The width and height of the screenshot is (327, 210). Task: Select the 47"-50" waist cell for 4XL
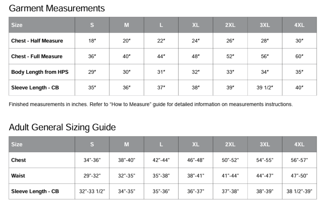[299, 176]
